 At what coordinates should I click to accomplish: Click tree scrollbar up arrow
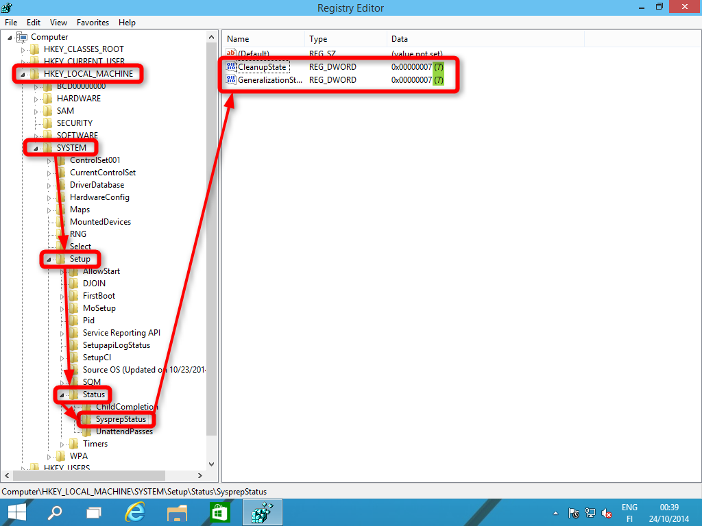pyautogui.click(x=212, y=38)
